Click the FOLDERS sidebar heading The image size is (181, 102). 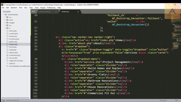7,12
